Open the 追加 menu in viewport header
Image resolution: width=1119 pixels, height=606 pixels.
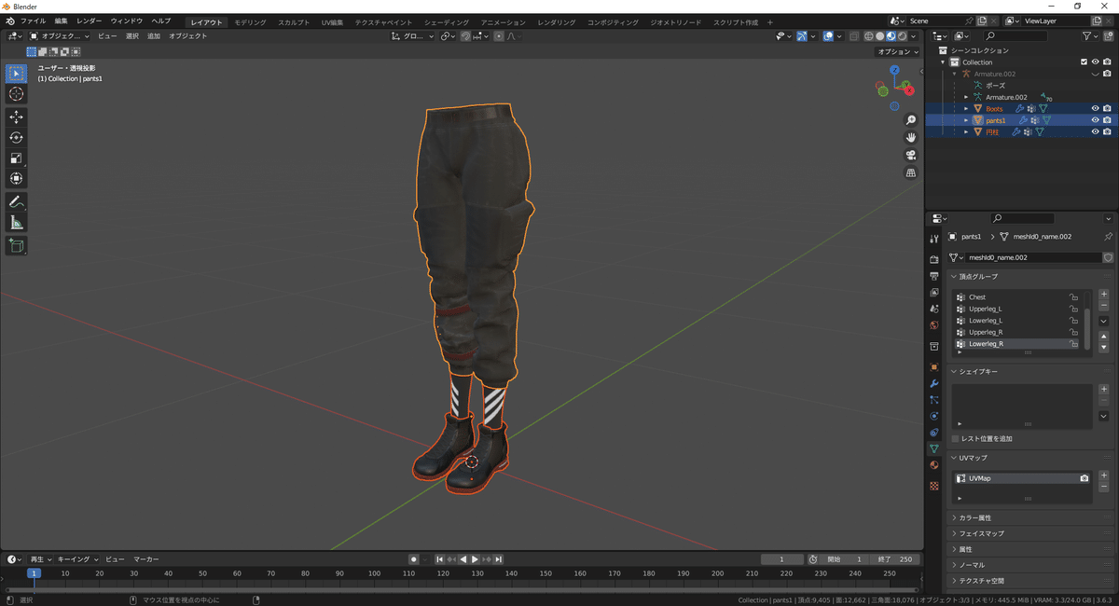pos(154,36)
